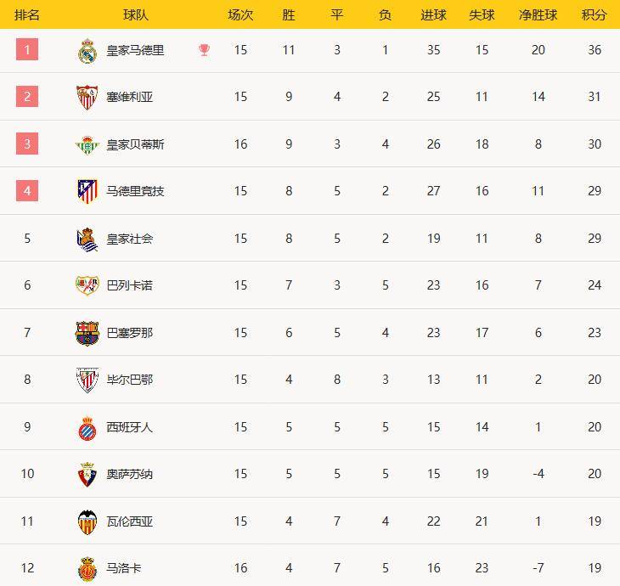Open the 毕尔巴鄂 team link
This screenshot has height=586, width=620.
coord(130,380)
